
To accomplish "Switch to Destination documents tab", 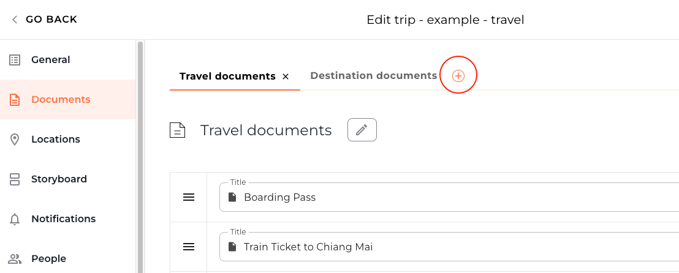I will [x=373, y=76].
